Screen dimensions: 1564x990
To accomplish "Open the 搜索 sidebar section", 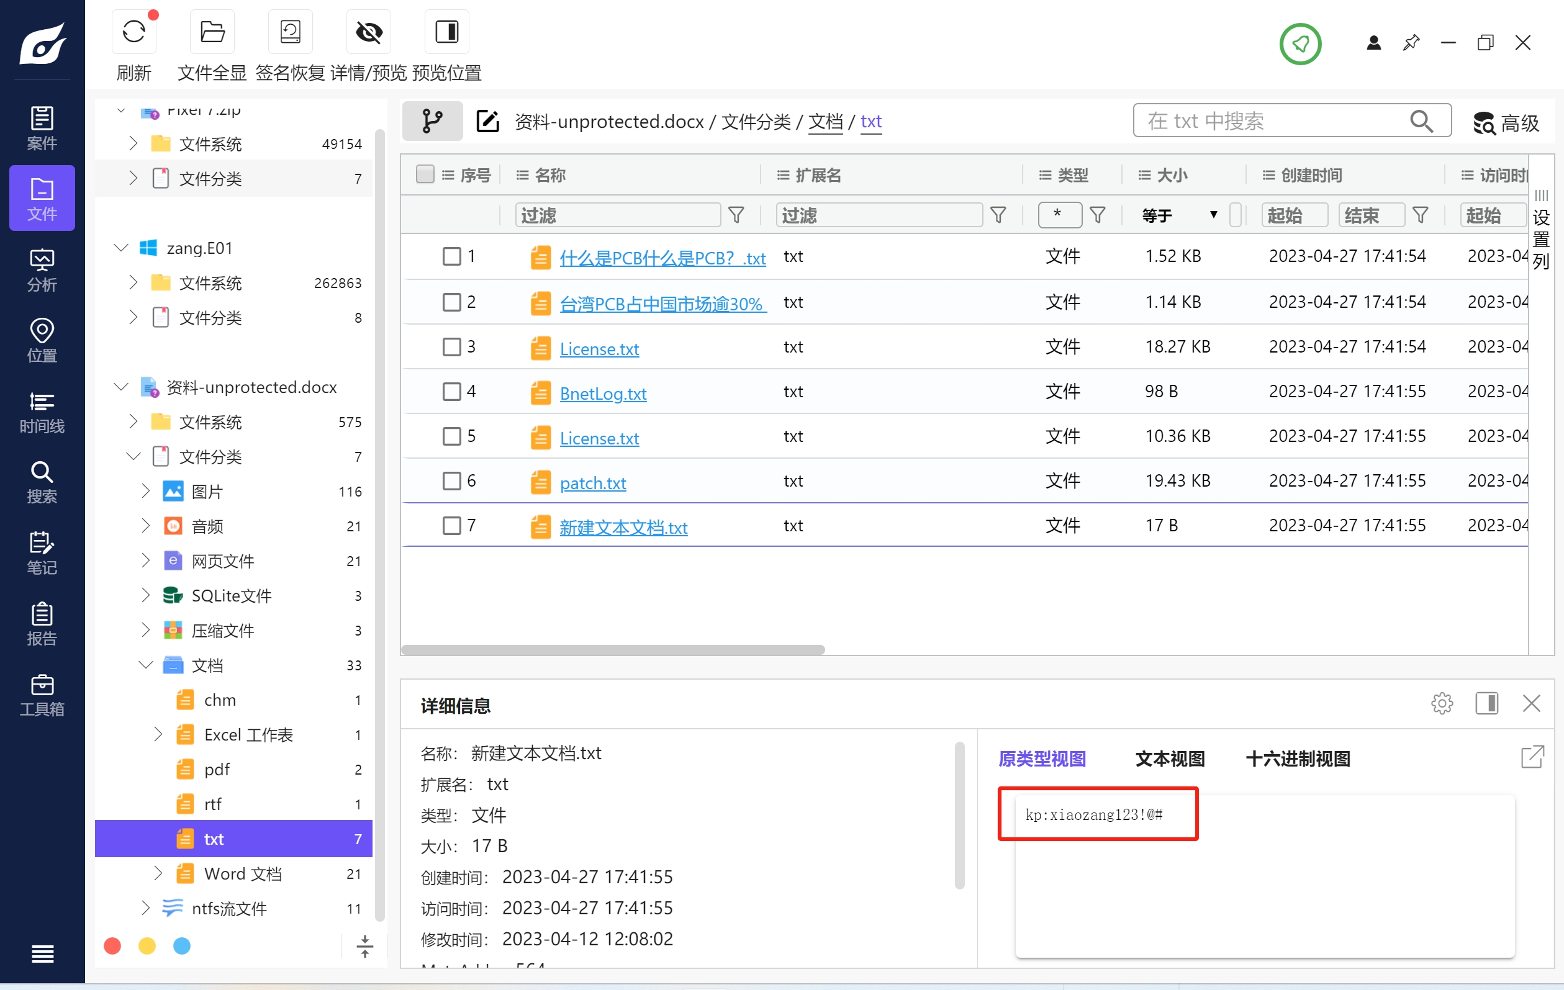I will (x=42, y=482).
